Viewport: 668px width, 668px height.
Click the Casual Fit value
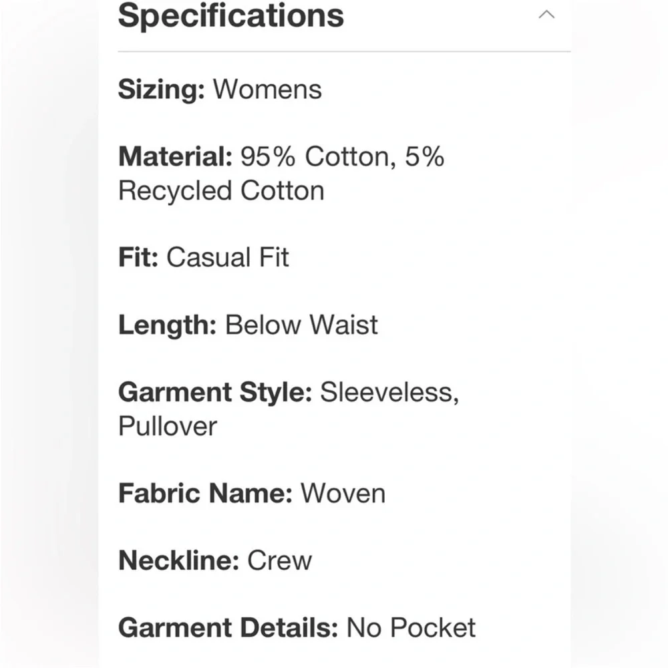228,257
